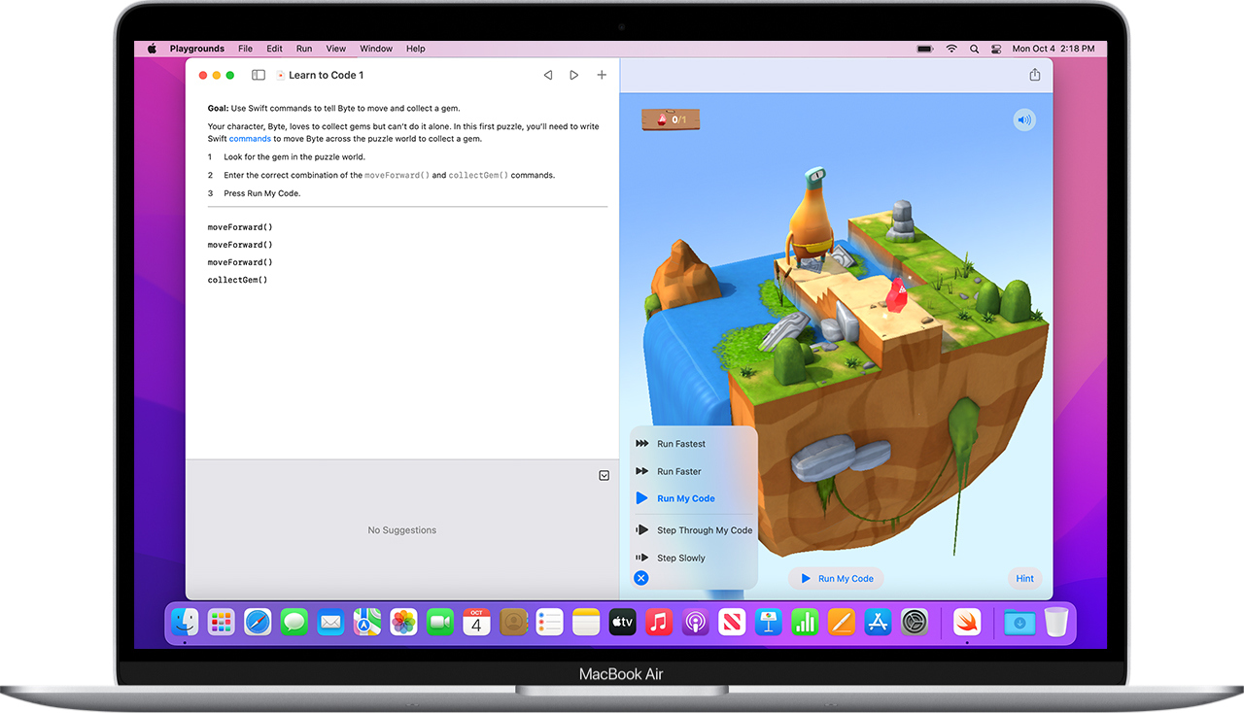The image size is (1244, 713).
Task: Select the gem counter 0/1 badge
Action: pos(671,119)
